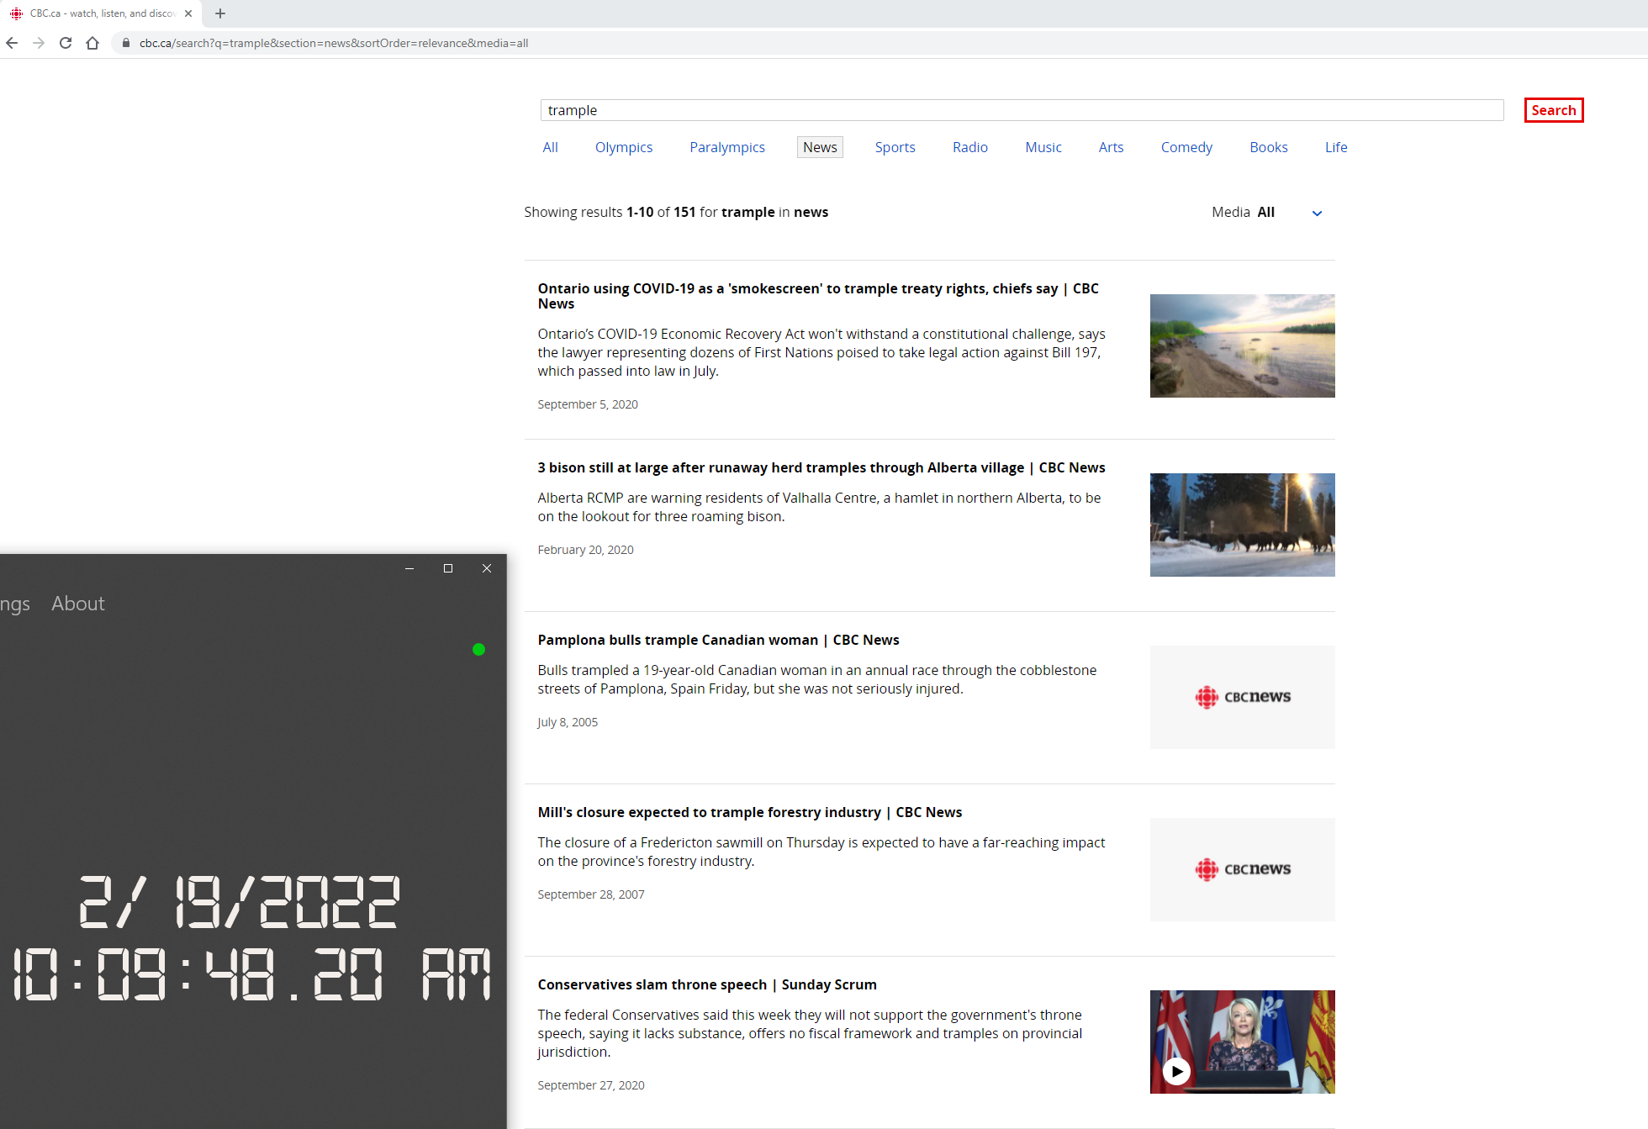This screenshot has width=1648, height=1129.
Task: Open the Ontario COVID-19 smokescreen article
Action: [x=818, y=296]
